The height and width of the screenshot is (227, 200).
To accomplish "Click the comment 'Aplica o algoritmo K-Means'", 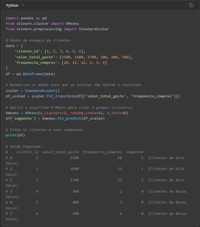I will (69, 107).
